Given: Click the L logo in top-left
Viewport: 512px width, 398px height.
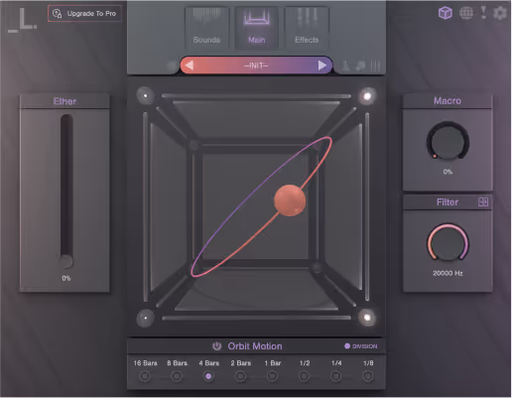Looking at the screenshot, I should pyautogui.click(x=23, y=20).
